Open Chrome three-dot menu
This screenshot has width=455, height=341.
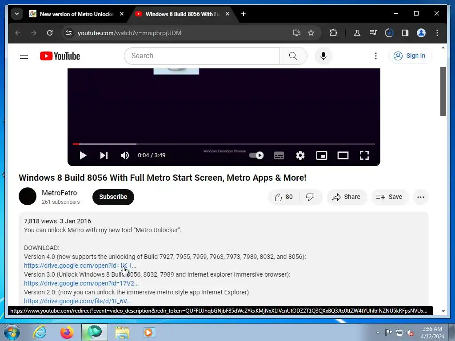click(x=437, y=33)
